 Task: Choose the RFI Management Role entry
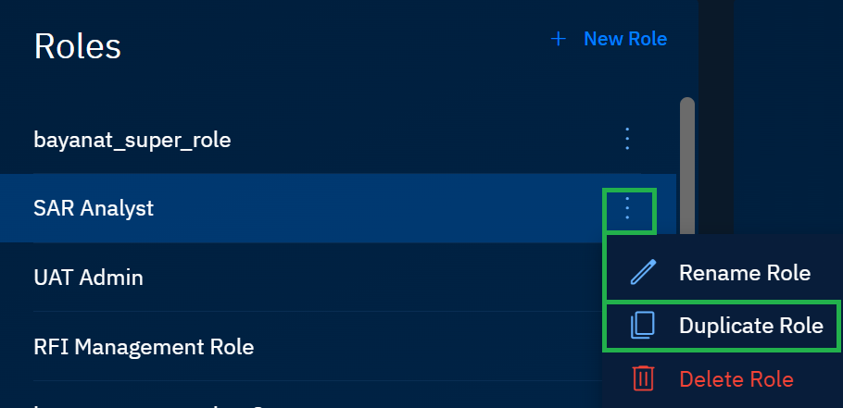click(x=144, y=348)
